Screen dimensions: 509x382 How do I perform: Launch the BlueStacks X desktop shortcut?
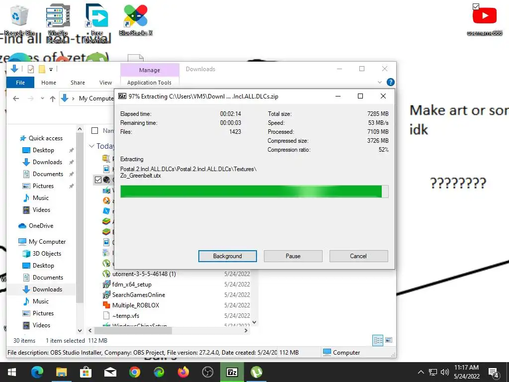coord(136,19)
